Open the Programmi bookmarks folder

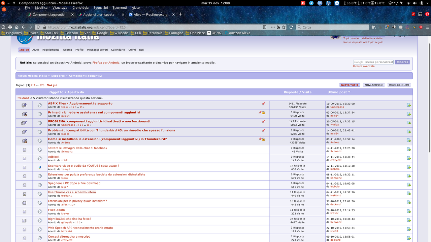(12, 33)
